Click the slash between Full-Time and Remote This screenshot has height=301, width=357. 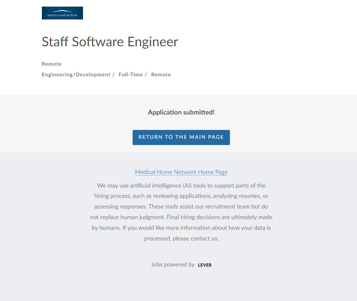click(146, 75)
